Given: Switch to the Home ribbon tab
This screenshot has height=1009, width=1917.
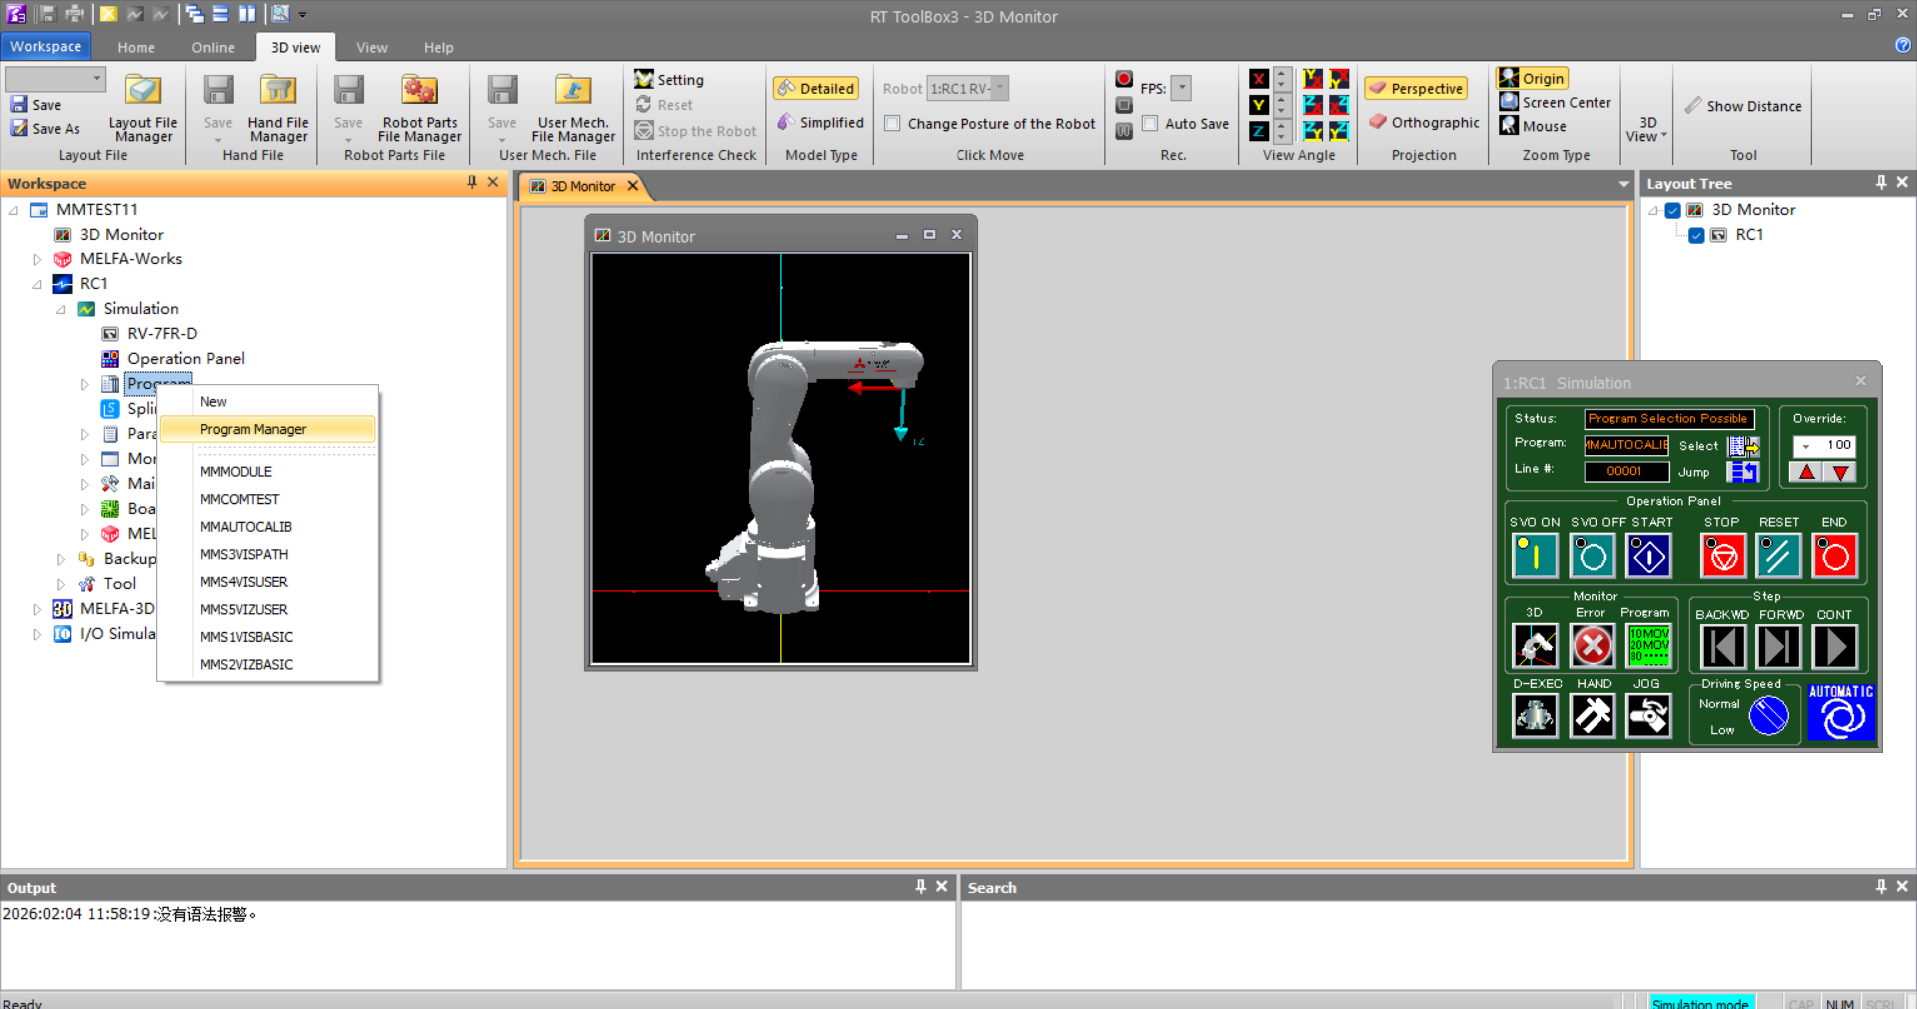Looking at the screenshot, I should pyautogui.click(x=136, y=47).
